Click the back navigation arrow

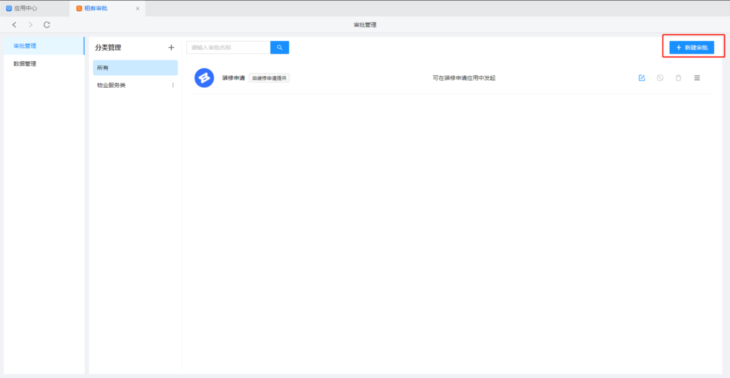pos(15,25)
